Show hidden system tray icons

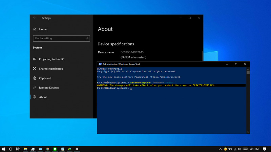click(221, 149)
